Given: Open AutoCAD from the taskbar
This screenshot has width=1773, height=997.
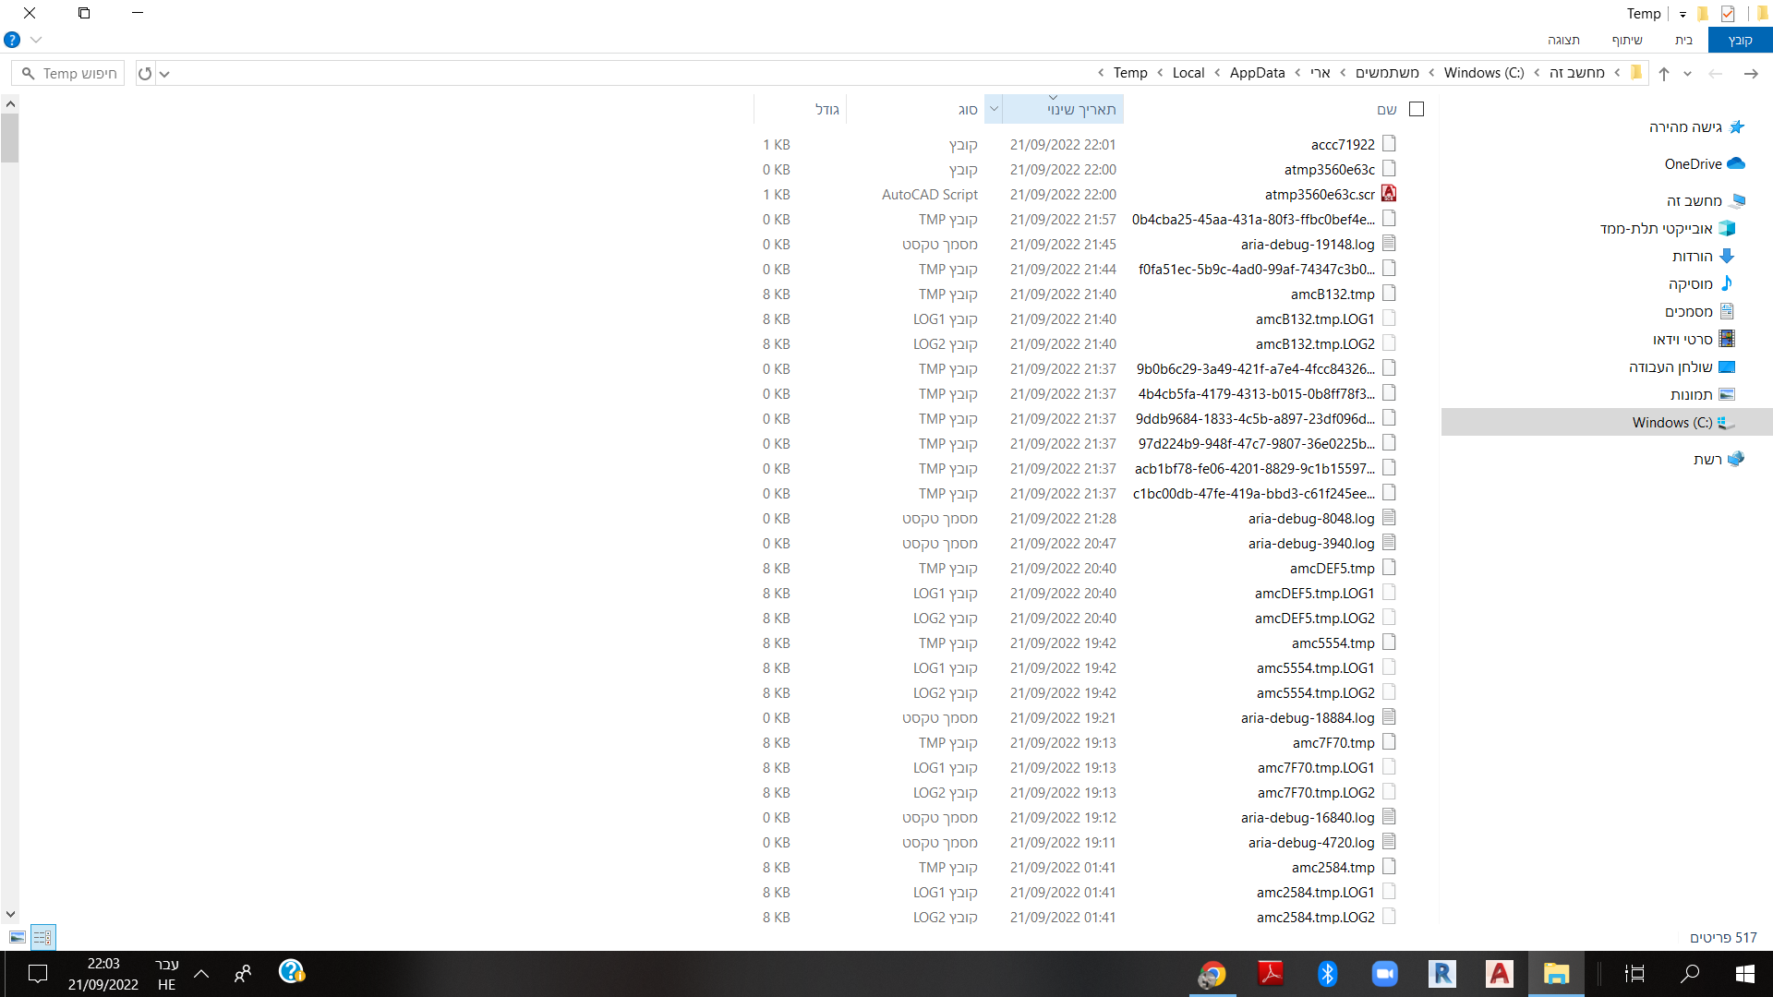Looking at the screenshot, I should pyautogui.click(x=1499, y=974).
